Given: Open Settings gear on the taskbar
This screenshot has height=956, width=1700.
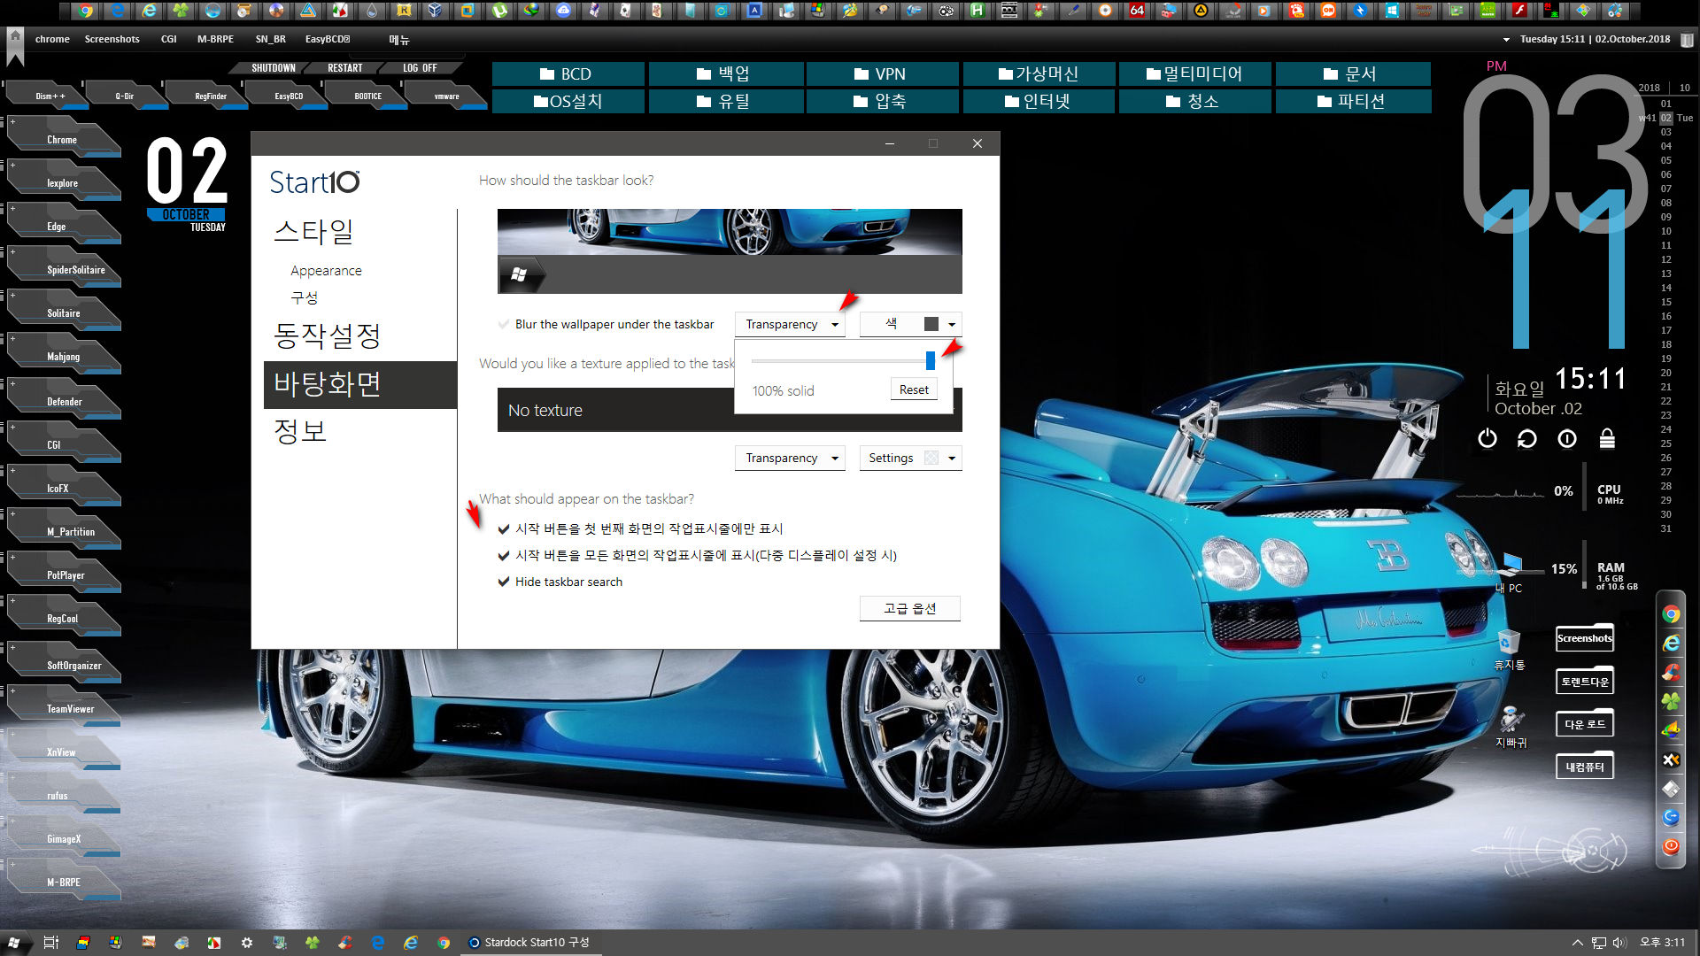Looking at the screenshot, I should tap(247, 943).
